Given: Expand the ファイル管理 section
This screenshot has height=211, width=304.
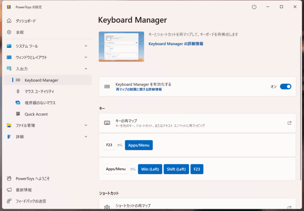Looking at the screenshot, I should click(x=86, y=125).
